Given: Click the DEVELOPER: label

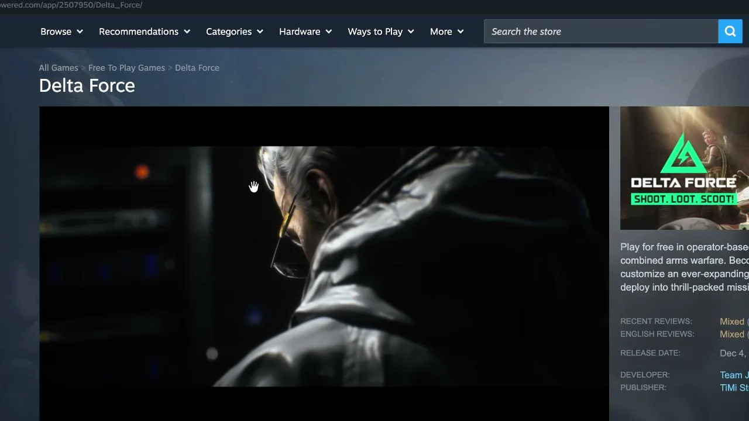Looking at the screenshot, I should (645, 375).
